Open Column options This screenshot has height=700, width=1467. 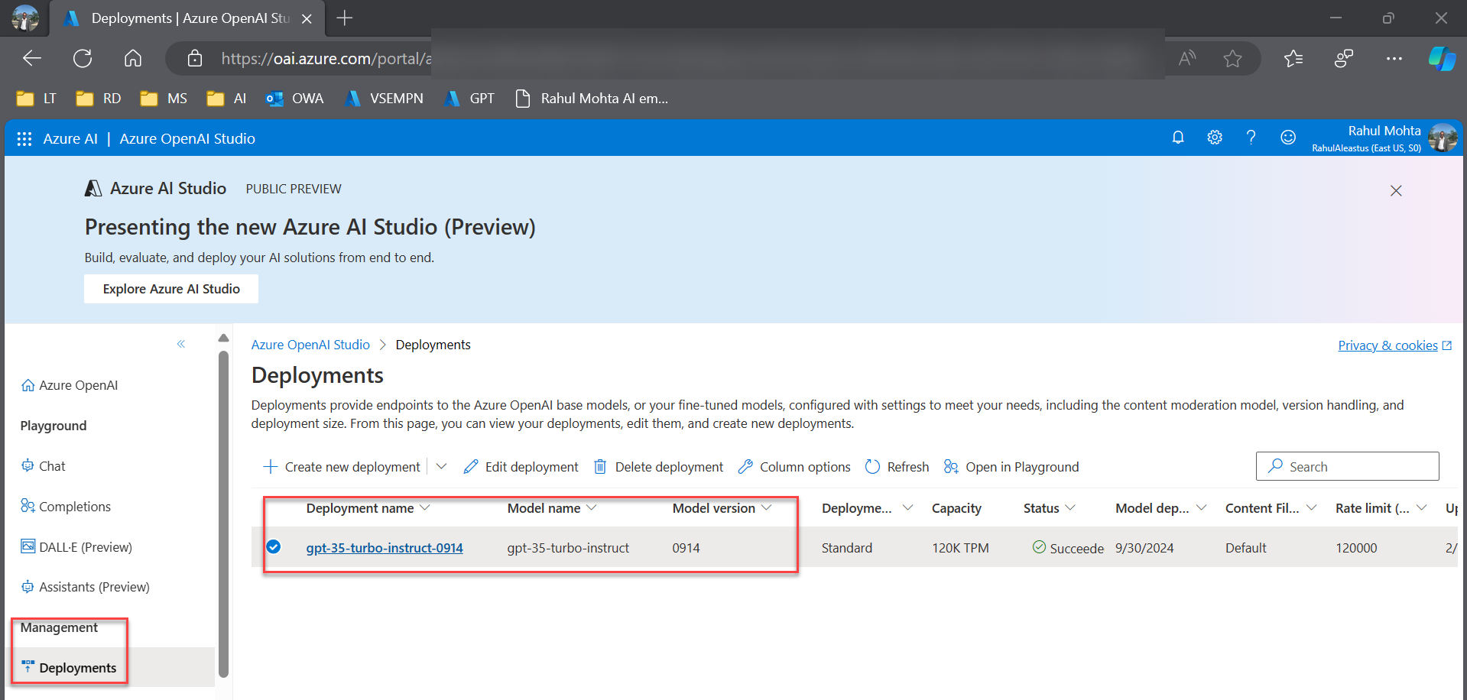794,467
